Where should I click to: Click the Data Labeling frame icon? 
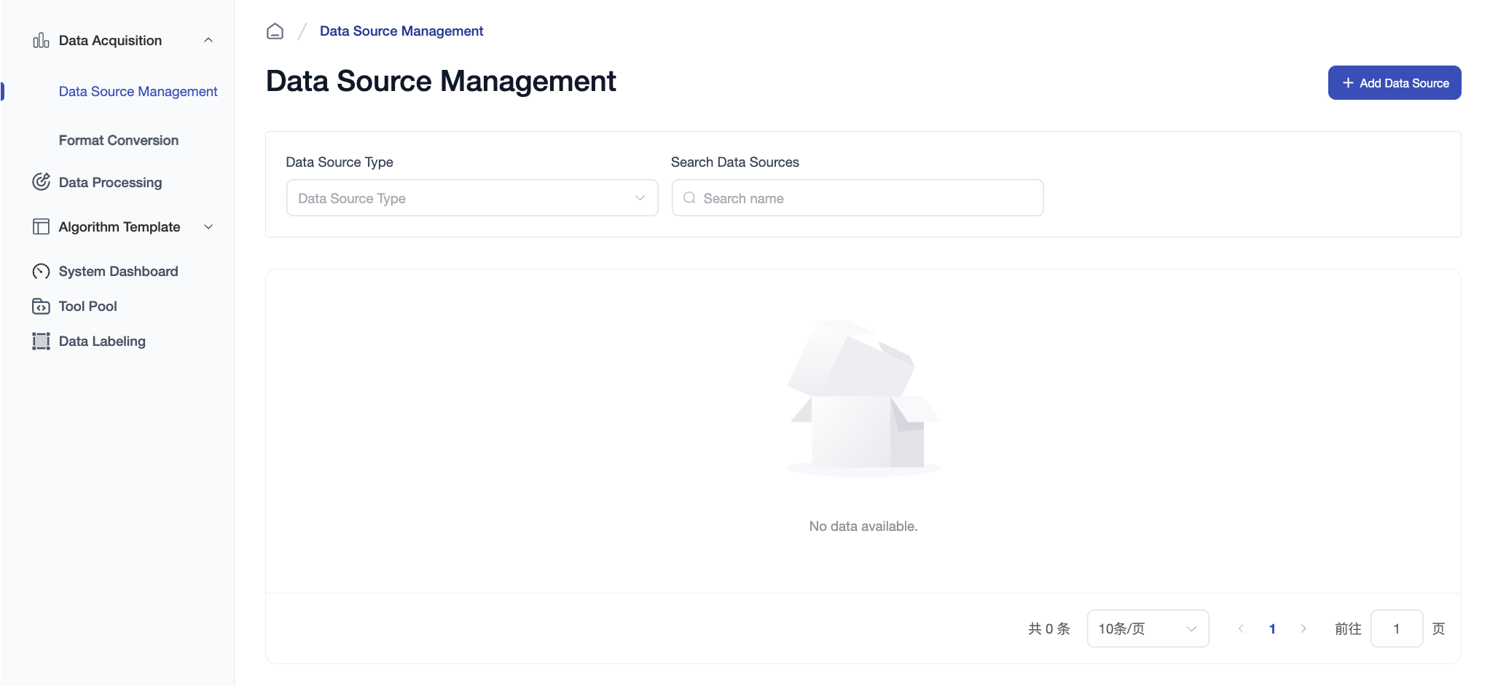41,342
